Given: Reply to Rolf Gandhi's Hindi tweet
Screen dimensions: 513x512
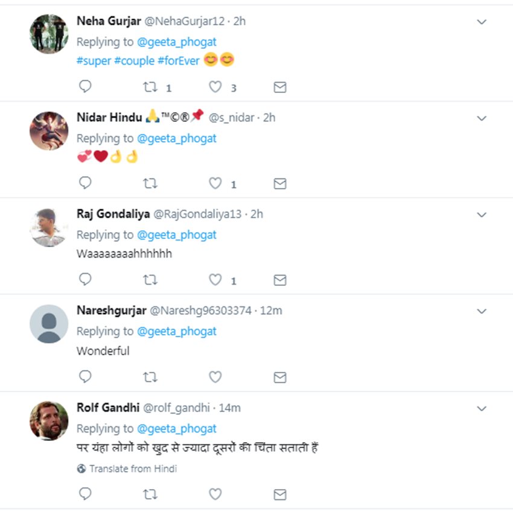Looking at the screenshot, I should [x=85, y=494].
